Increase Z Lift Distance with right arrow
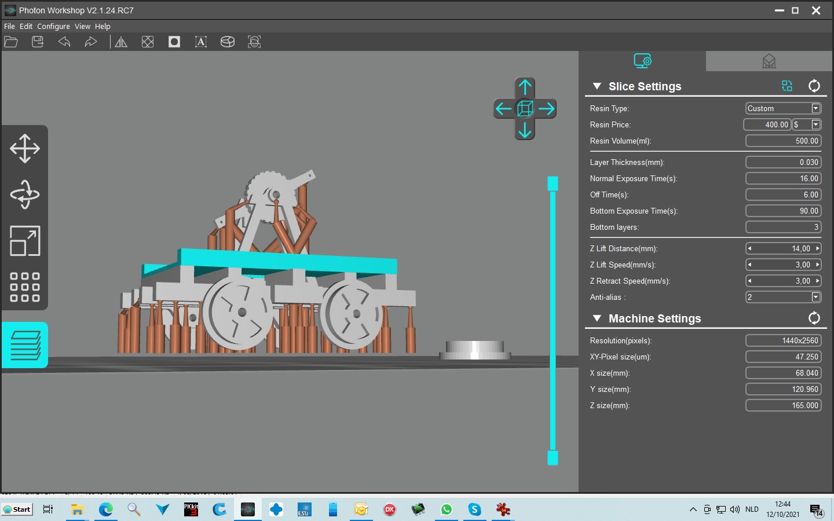Screen dimensions: 834x521 [x=817, y=248]
